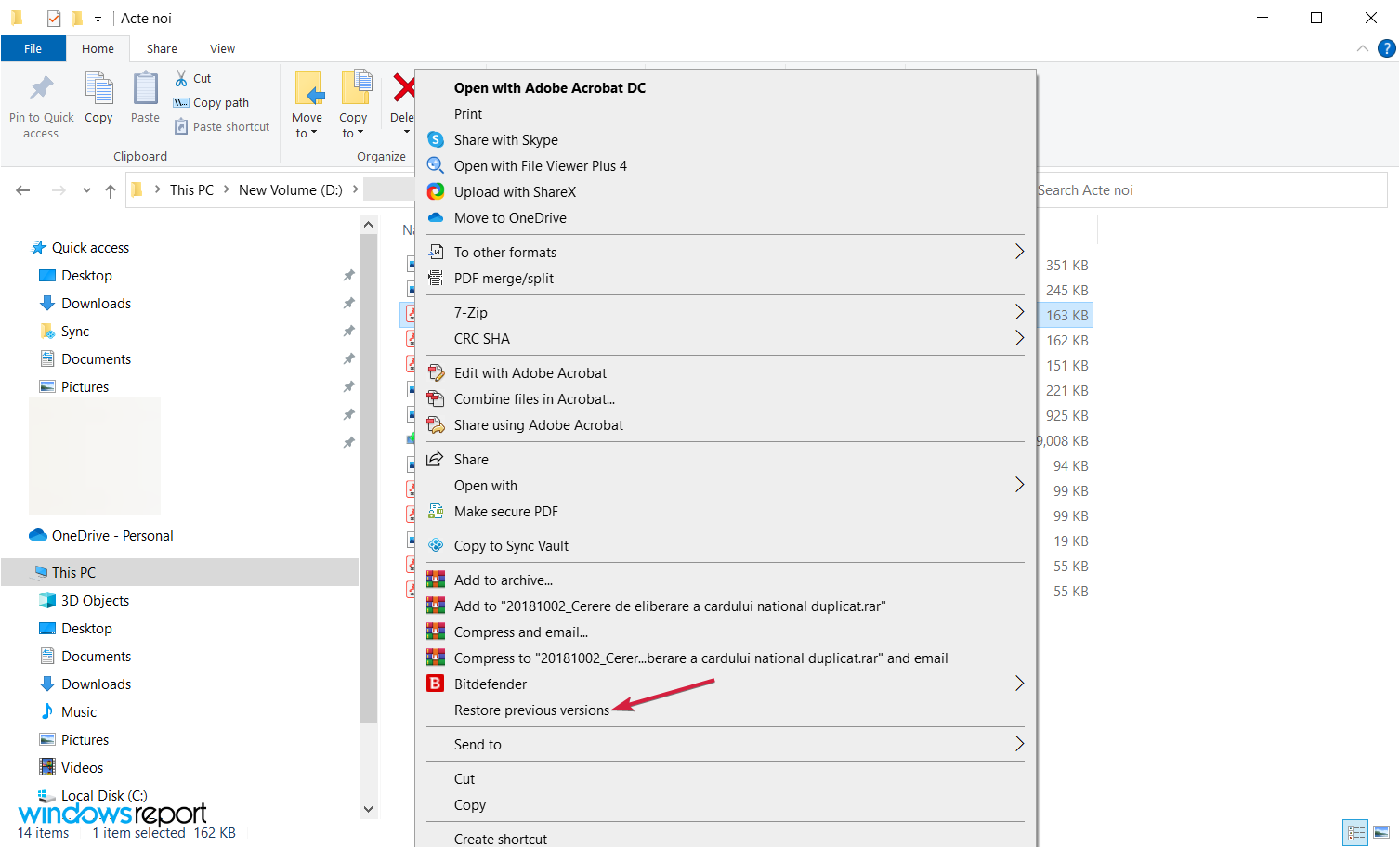Open the Videos folder under This PC
This screenshot has height=847, width=1400.
(82, 768)
